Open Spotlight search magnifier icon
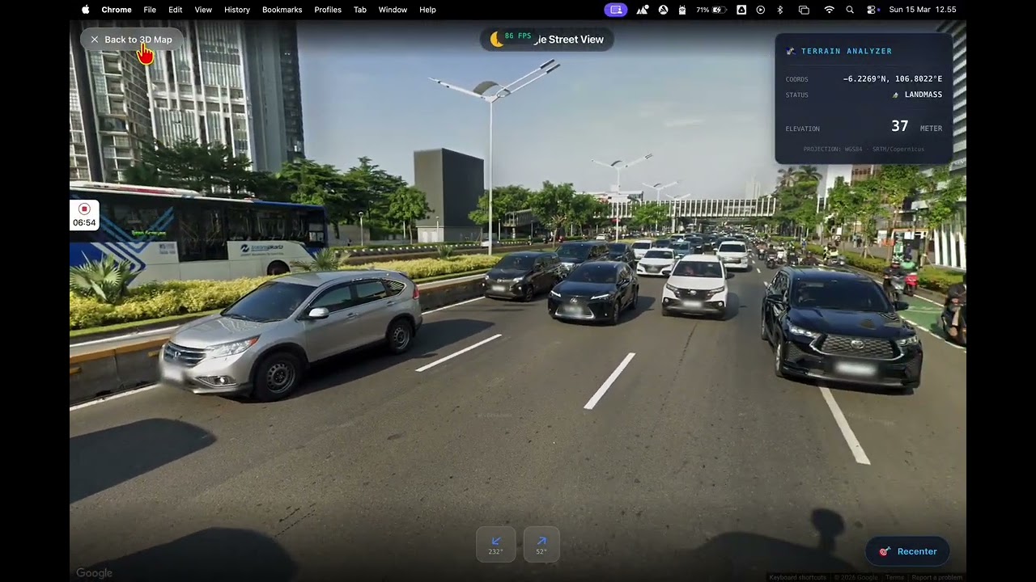This screenshot has width=1036, height=582. point(850,10)
